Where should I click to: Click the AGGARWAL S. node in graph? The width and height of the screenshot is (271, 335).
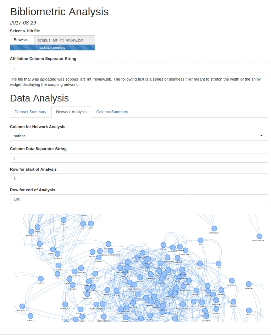(22, 306)
